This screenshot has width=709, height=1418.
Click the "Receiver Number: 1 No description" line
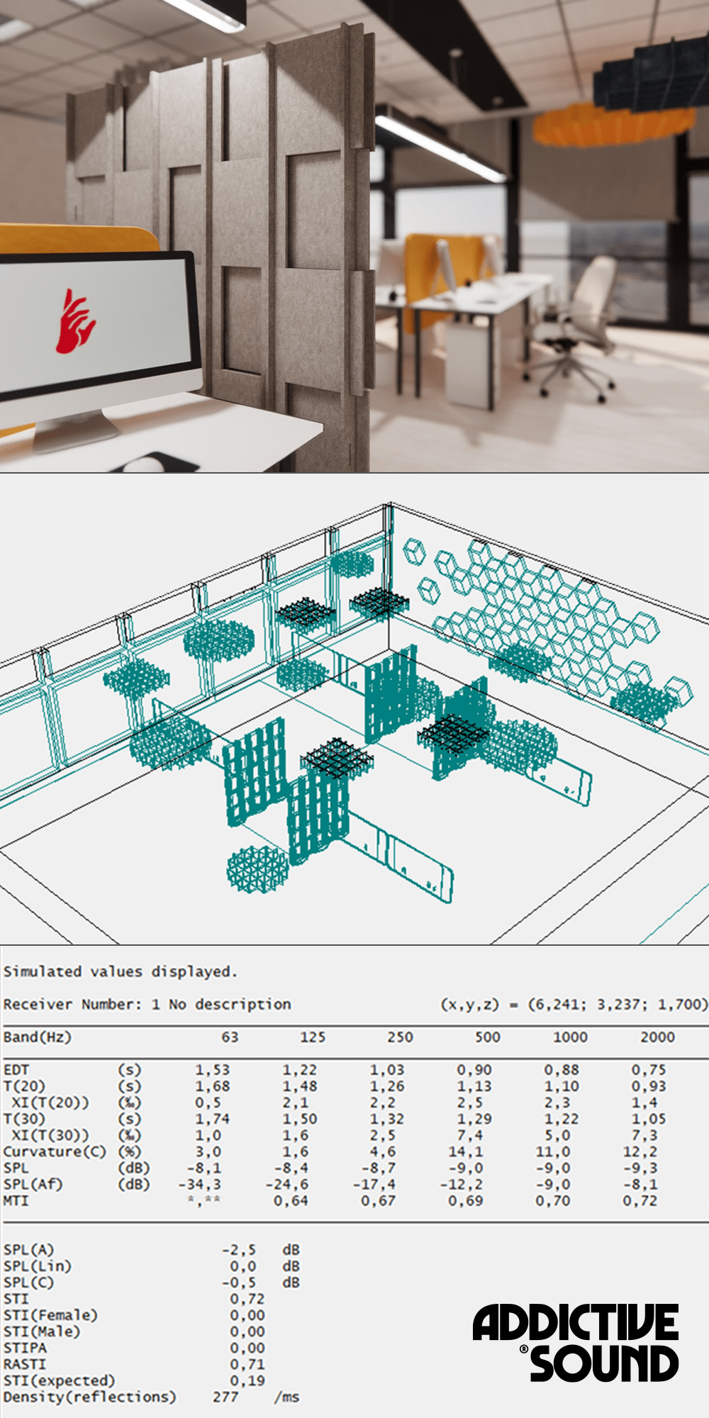(147, 1004)
